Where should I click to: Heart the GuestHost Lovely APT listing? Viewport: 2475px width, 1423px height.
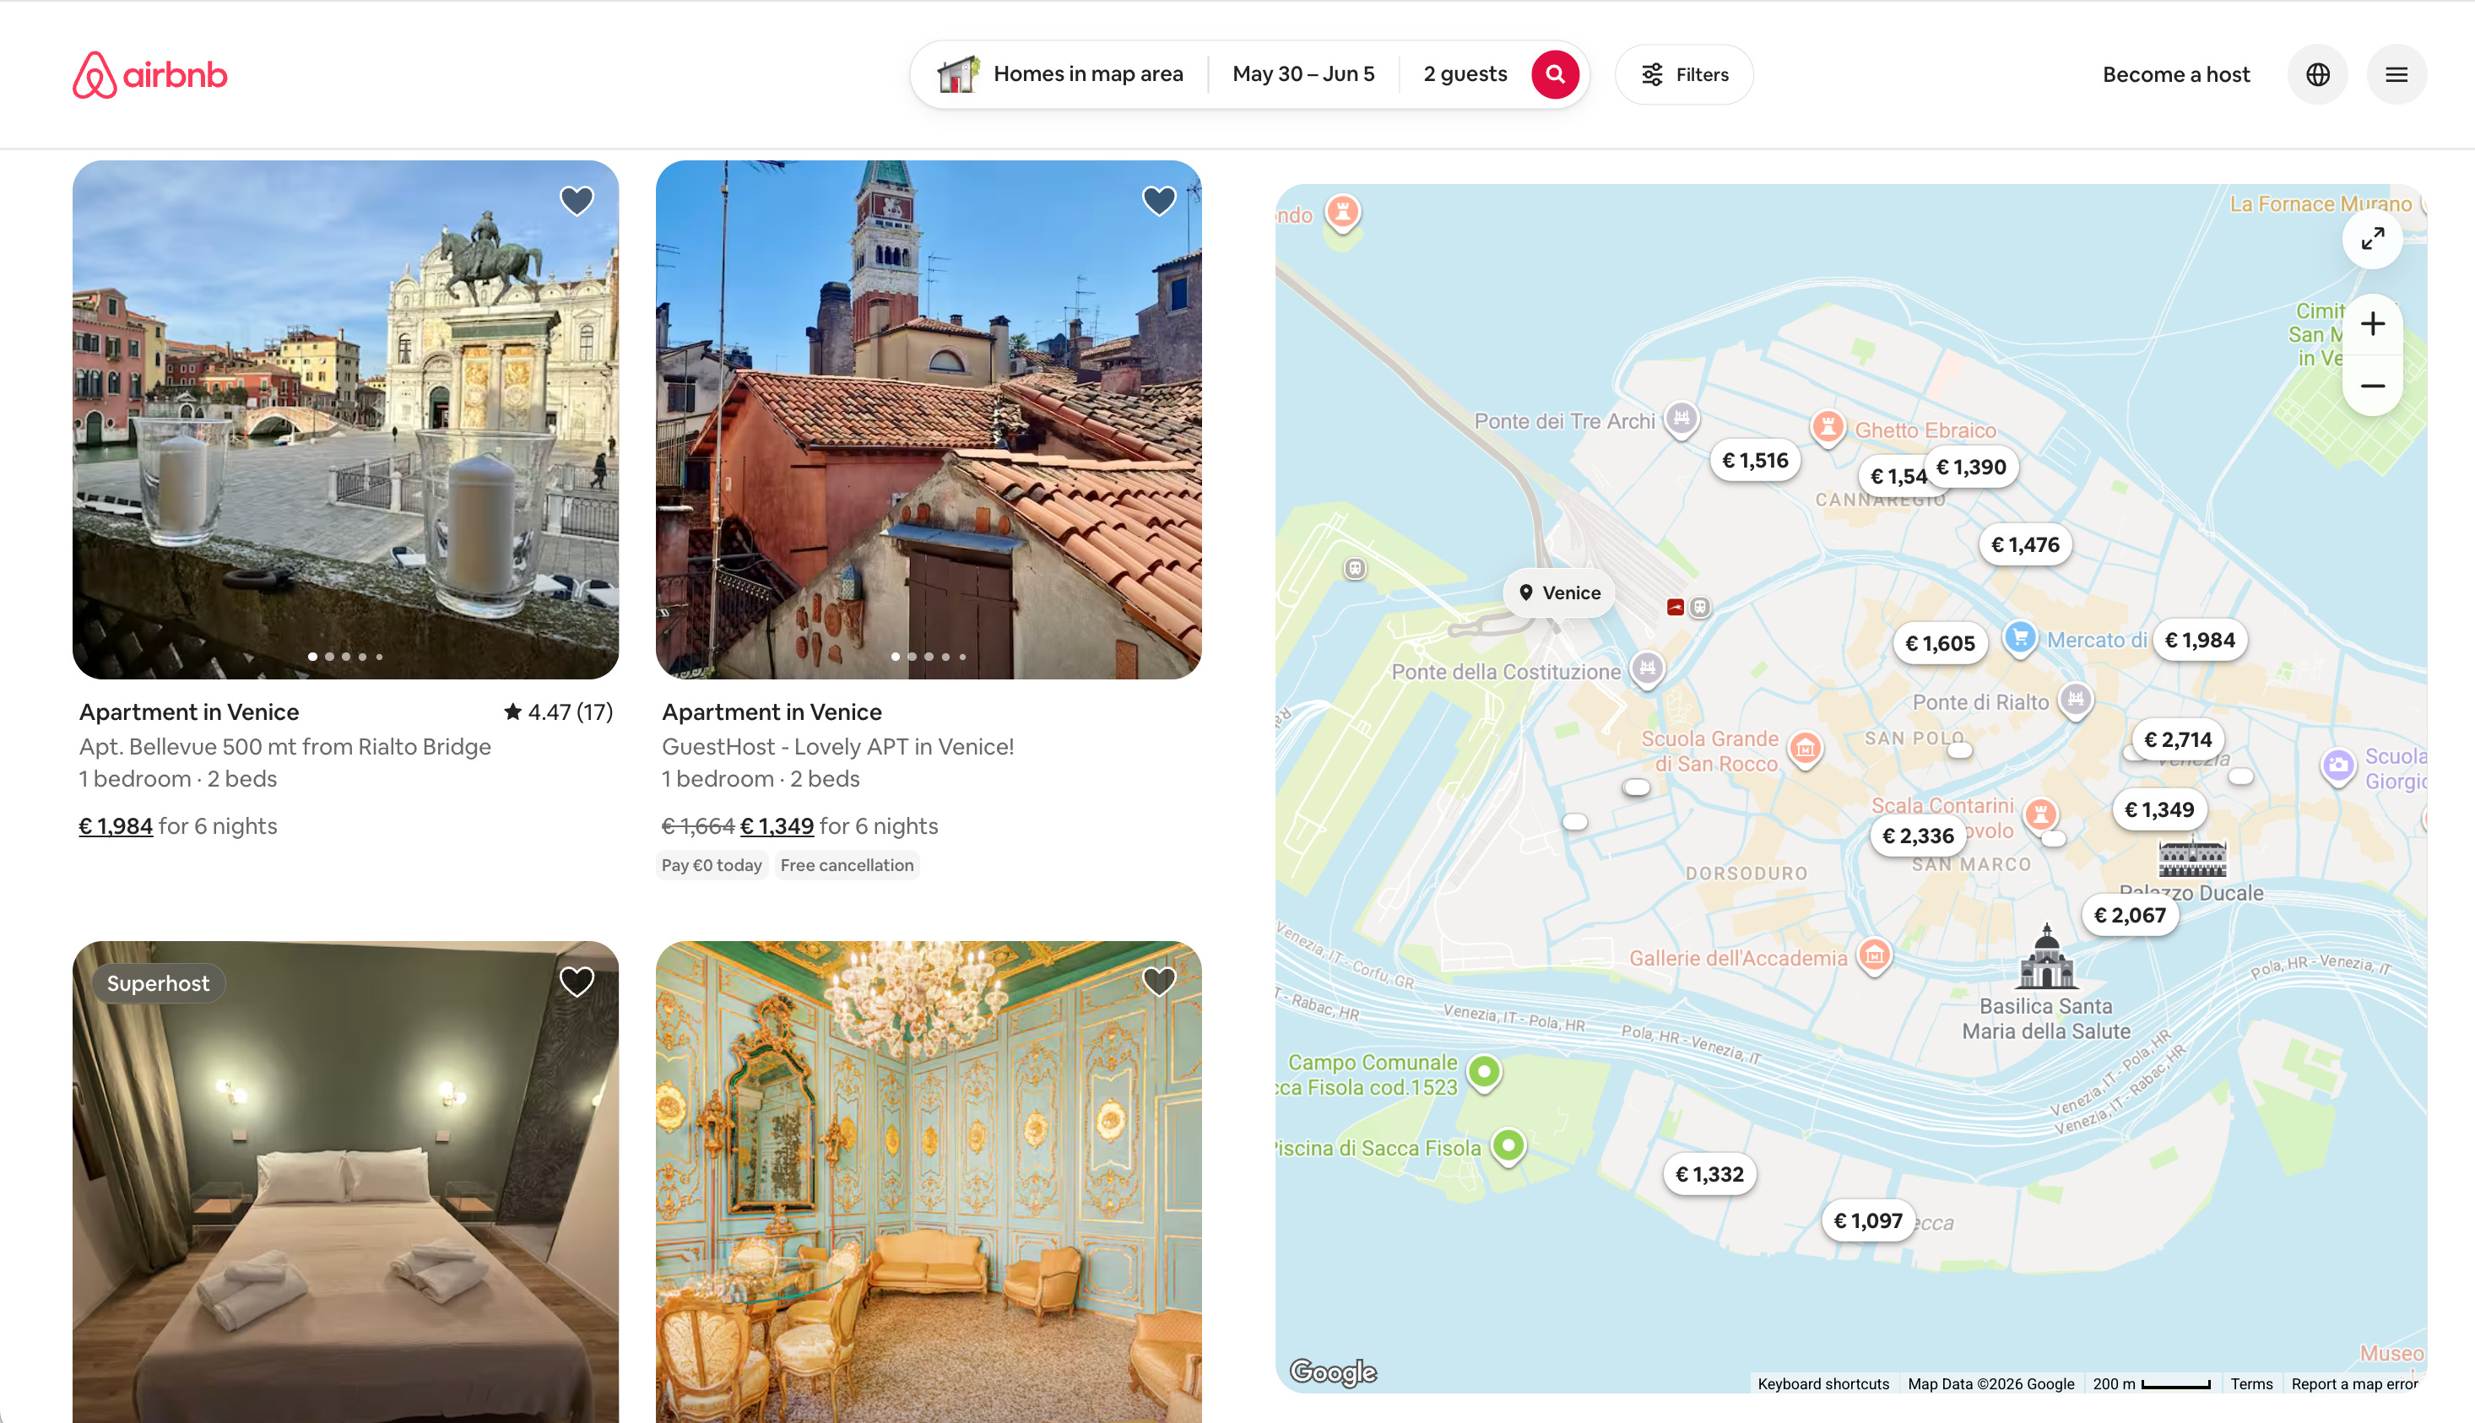[1159, 202]
